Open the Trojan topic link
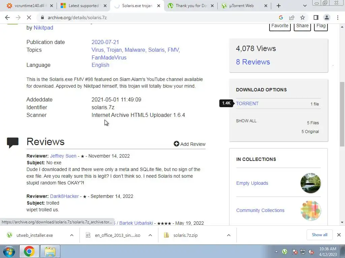This screenshot has height=258, width=345. (x=115, y=50)
